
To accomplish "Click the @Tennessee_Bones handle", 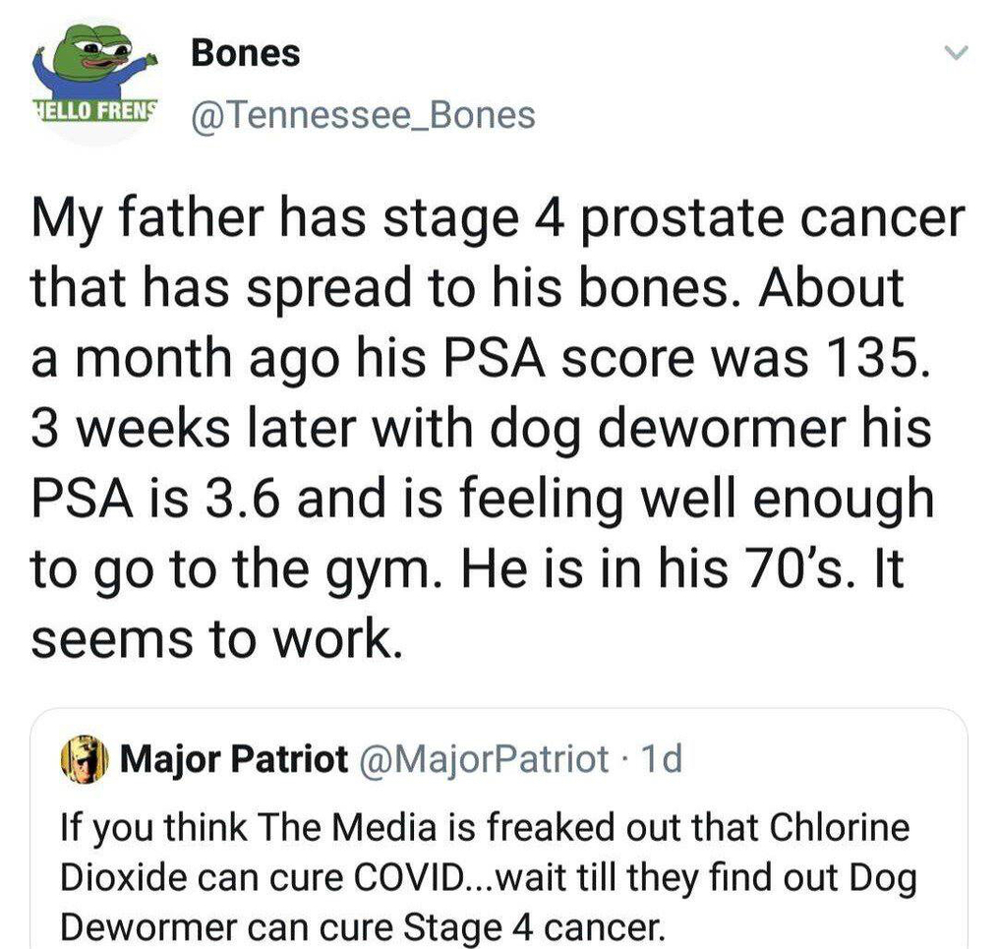I will coord(364,116).
